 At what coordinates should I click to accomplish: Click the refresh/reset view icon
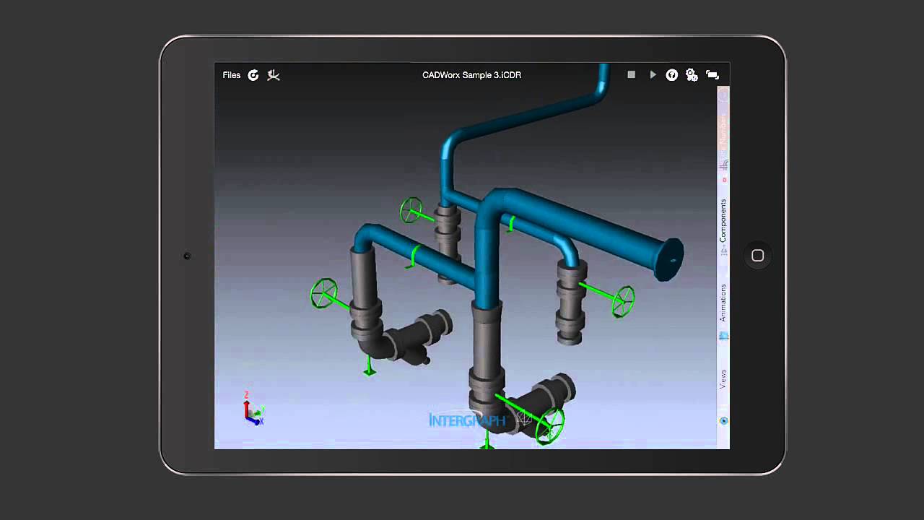[253, 75]
